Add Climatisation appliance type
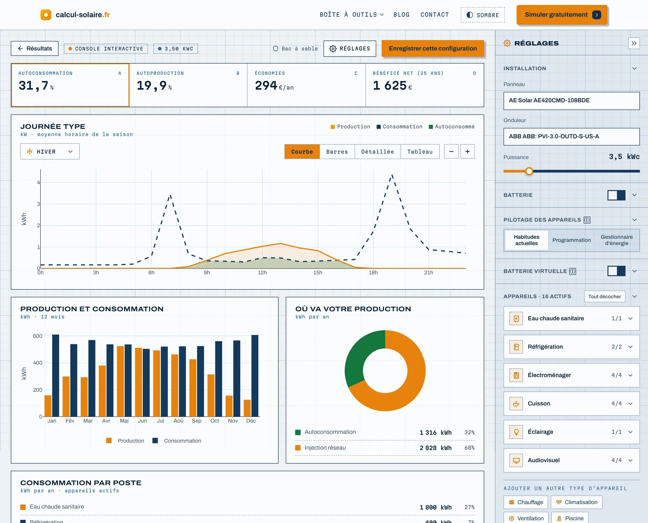The image size is (648, 523). [x=576, y=502]
